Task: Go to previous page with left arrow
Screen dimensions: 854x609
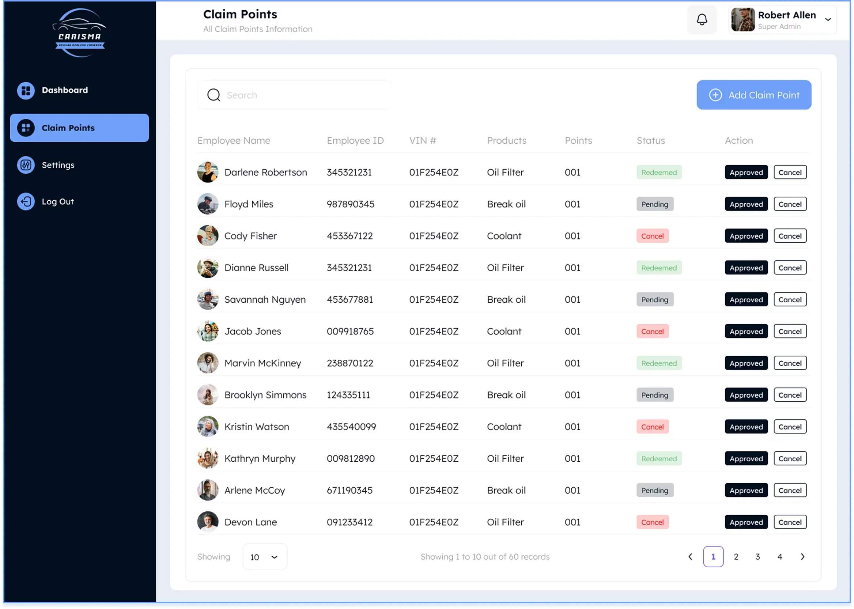Action: click(690, 557)
